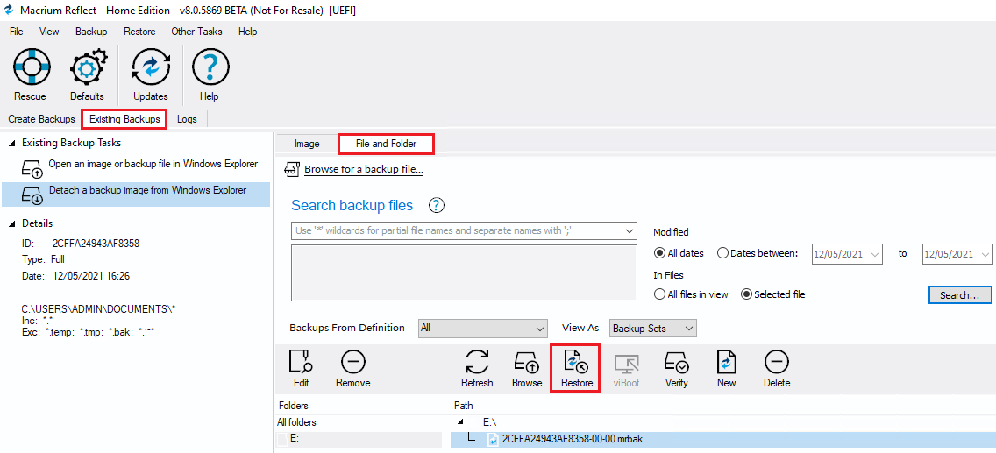This screenshot has width=996, height=453.
Task: Select the Image tab
Action: tap(307, 144)
